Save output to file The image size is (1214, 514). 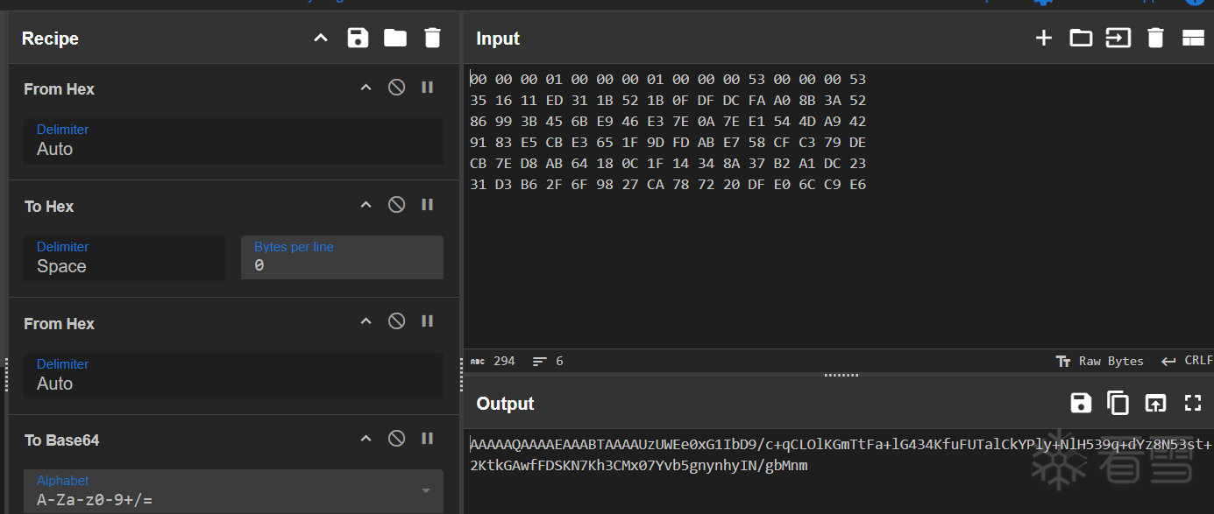pos(1081,403)
